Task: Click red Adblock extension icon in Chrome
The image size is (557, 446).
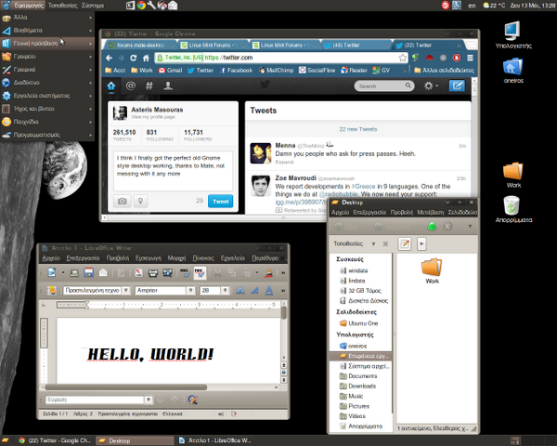Action: pos(457,58)
